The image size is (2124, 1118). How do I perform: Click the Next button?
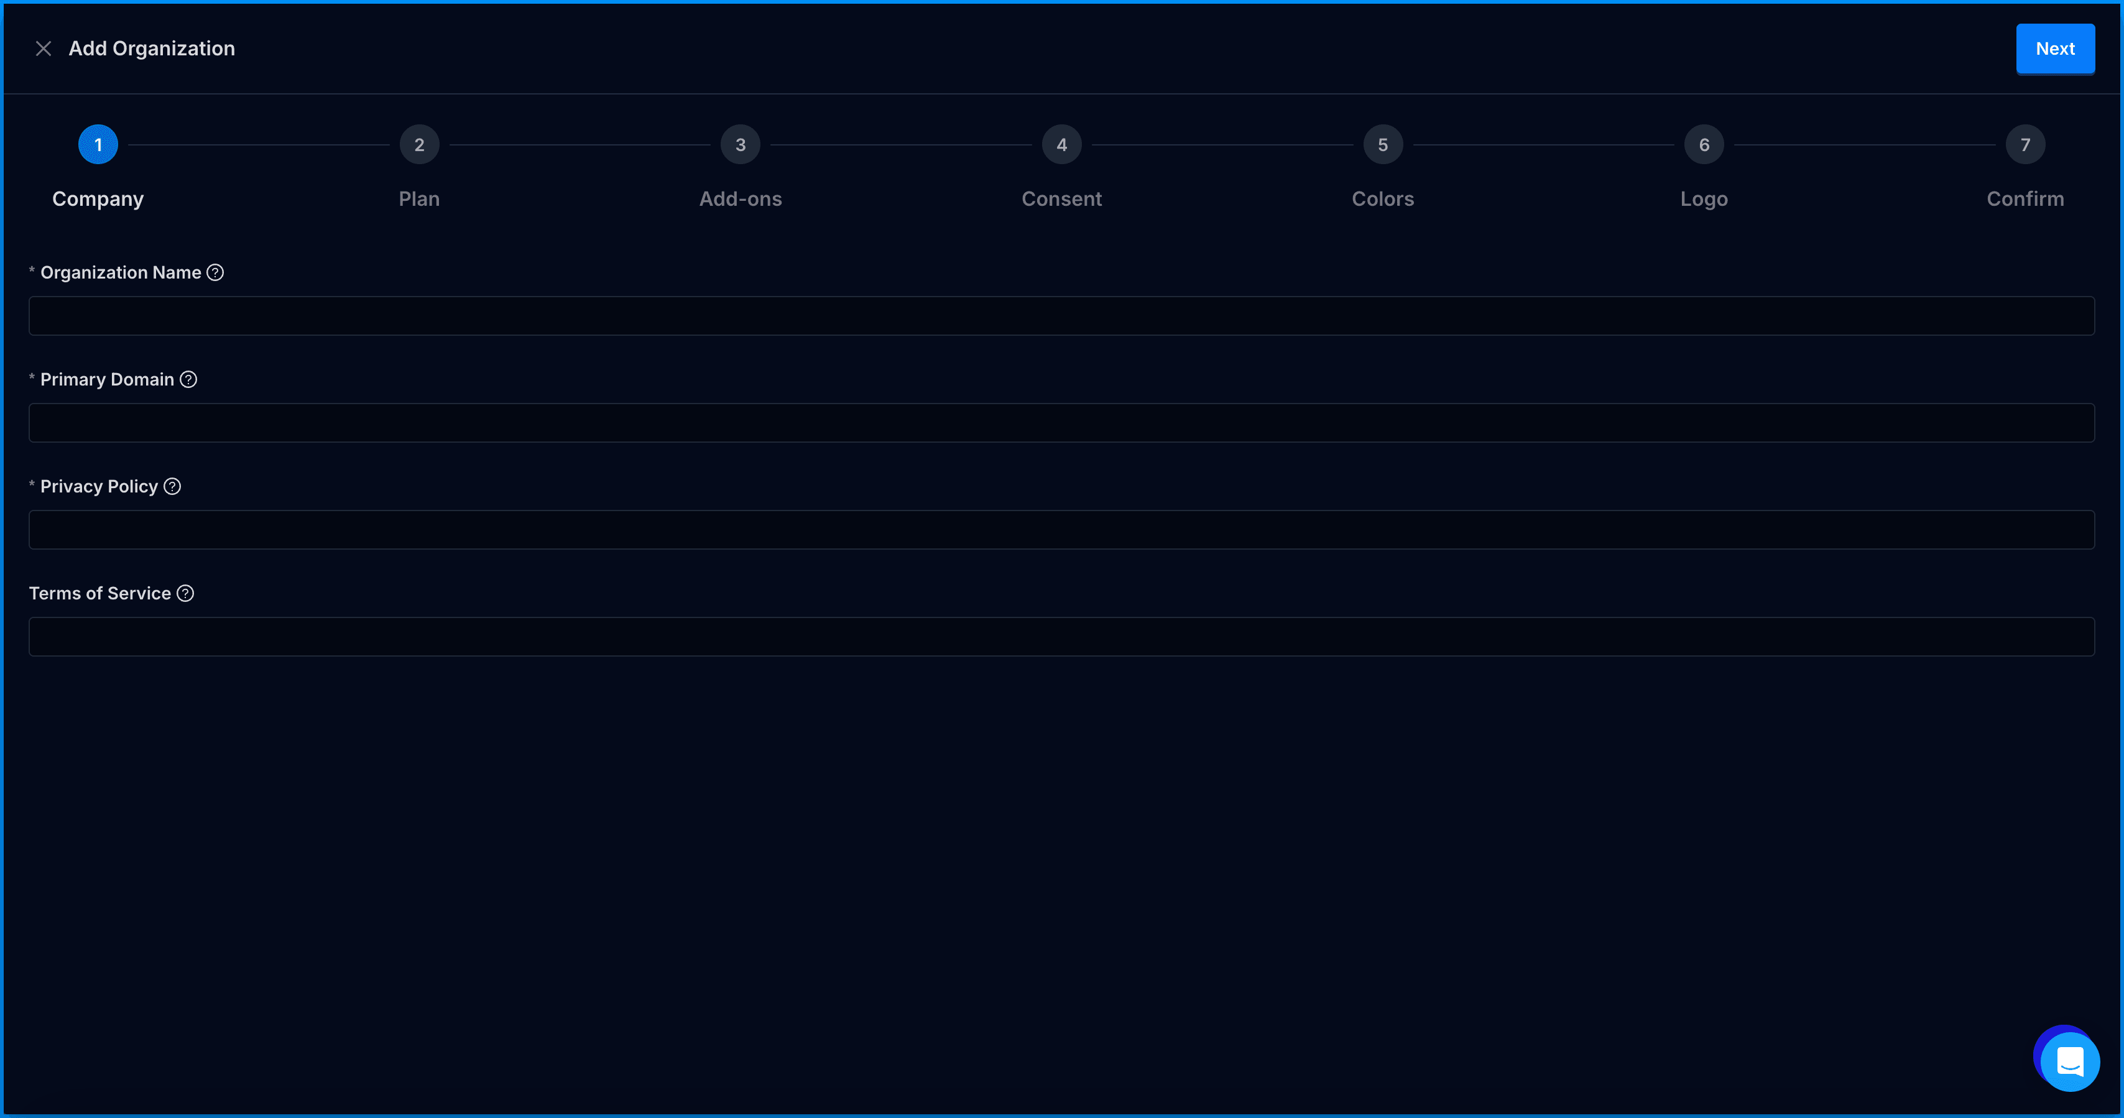coord(2055,49)
